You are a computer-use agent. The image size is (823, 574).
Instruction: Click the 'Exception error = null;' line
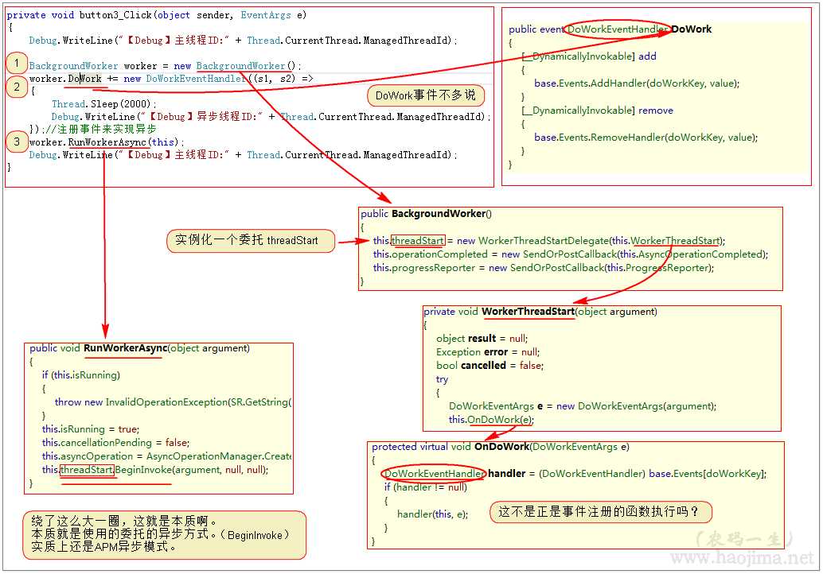tap(488, 351)
